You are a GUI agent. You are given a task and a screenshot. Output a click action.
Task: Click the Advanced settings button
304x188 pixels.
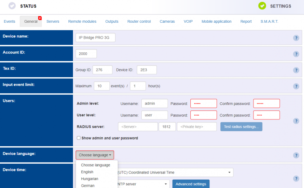click(191, 184)
